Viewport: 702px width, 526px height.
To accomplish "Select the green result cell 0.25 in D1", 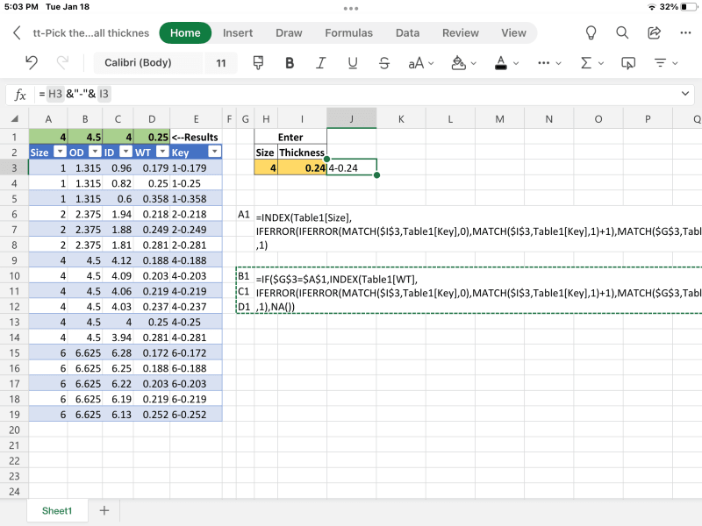I will tap(152, 137).
